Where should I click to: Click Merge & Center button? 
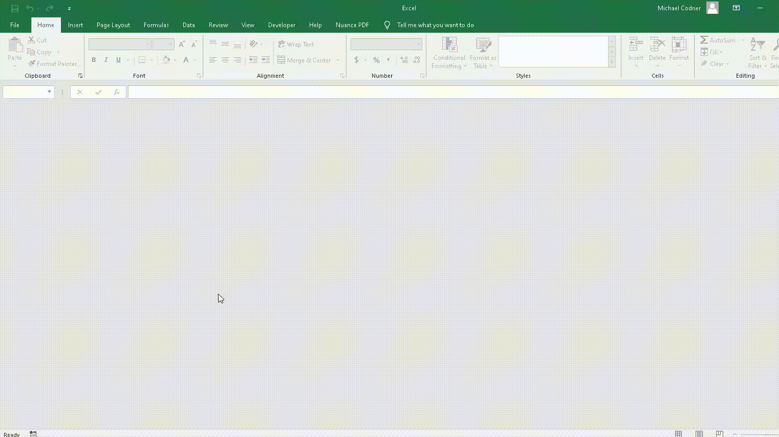click(305, 60)
